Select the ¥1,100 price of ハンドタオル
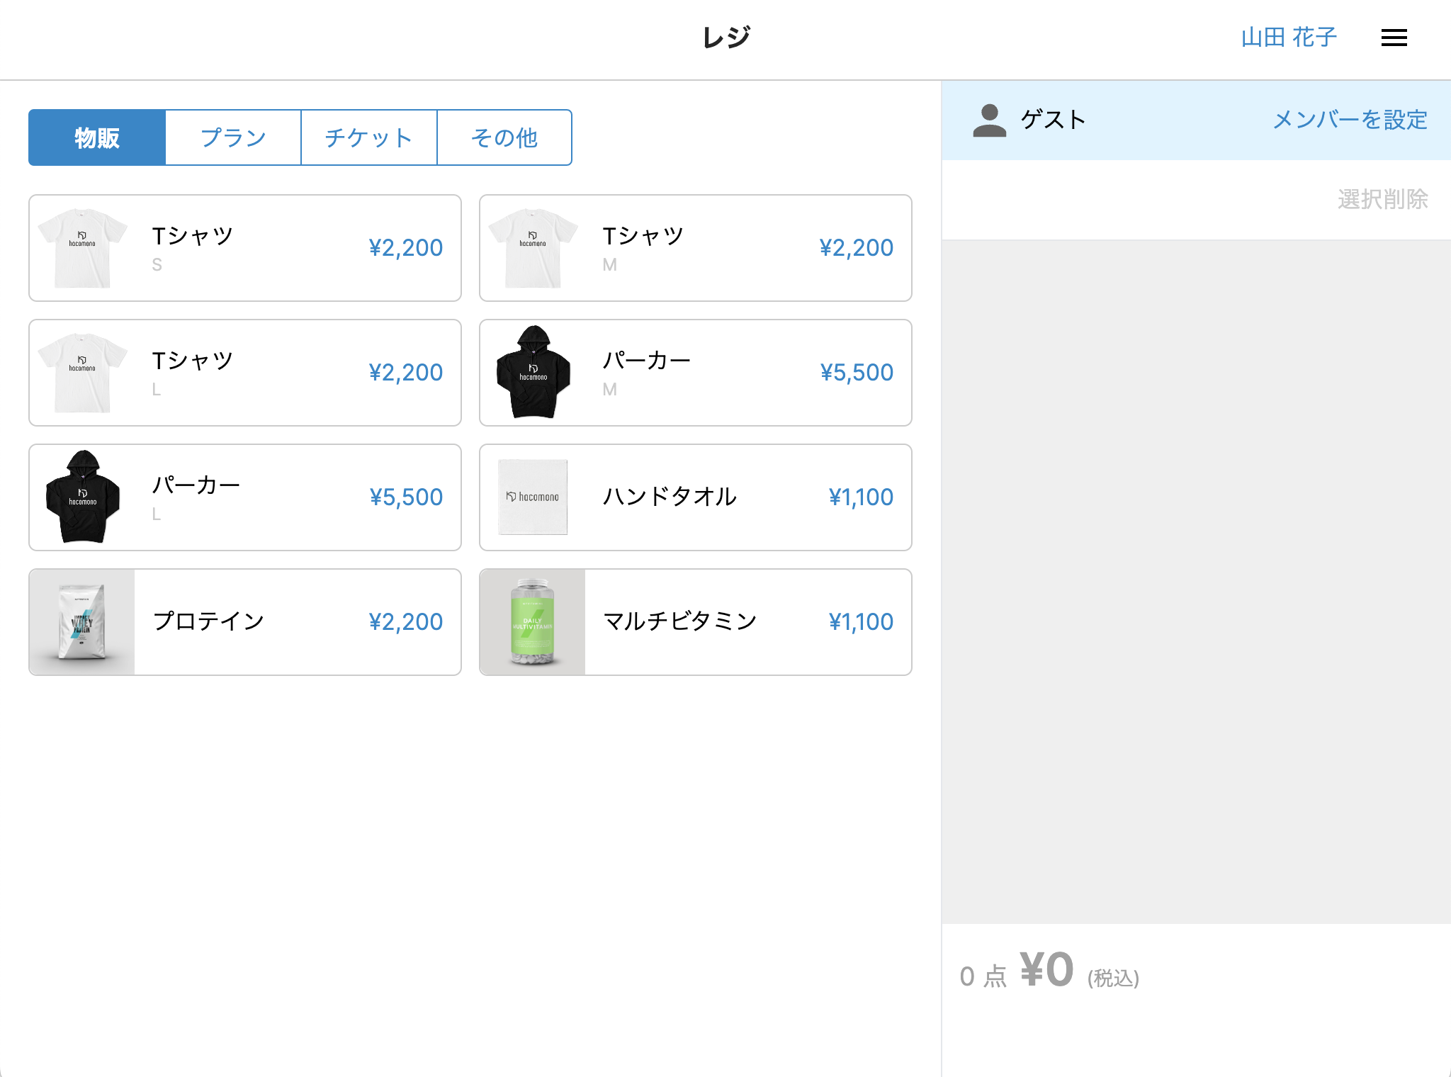Viewport: 1451px width, 1077px height. click(860, 497)
